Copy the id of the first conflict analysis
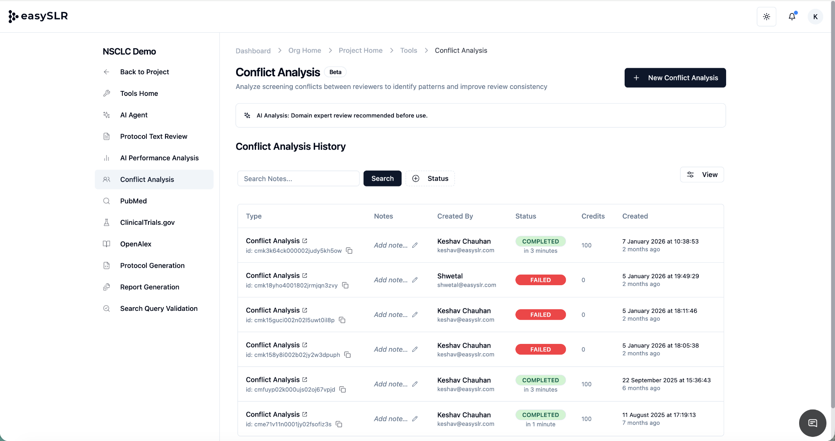This screenshot has width=835, height=441. click(x=349, y=250)
